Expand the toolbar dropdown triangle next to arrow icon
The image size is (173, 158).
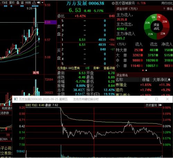(x=42, y=2)
